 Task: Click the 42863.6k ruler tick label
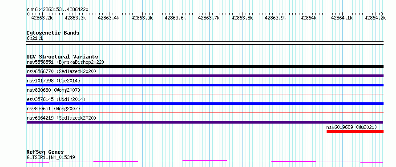[175, 18]
